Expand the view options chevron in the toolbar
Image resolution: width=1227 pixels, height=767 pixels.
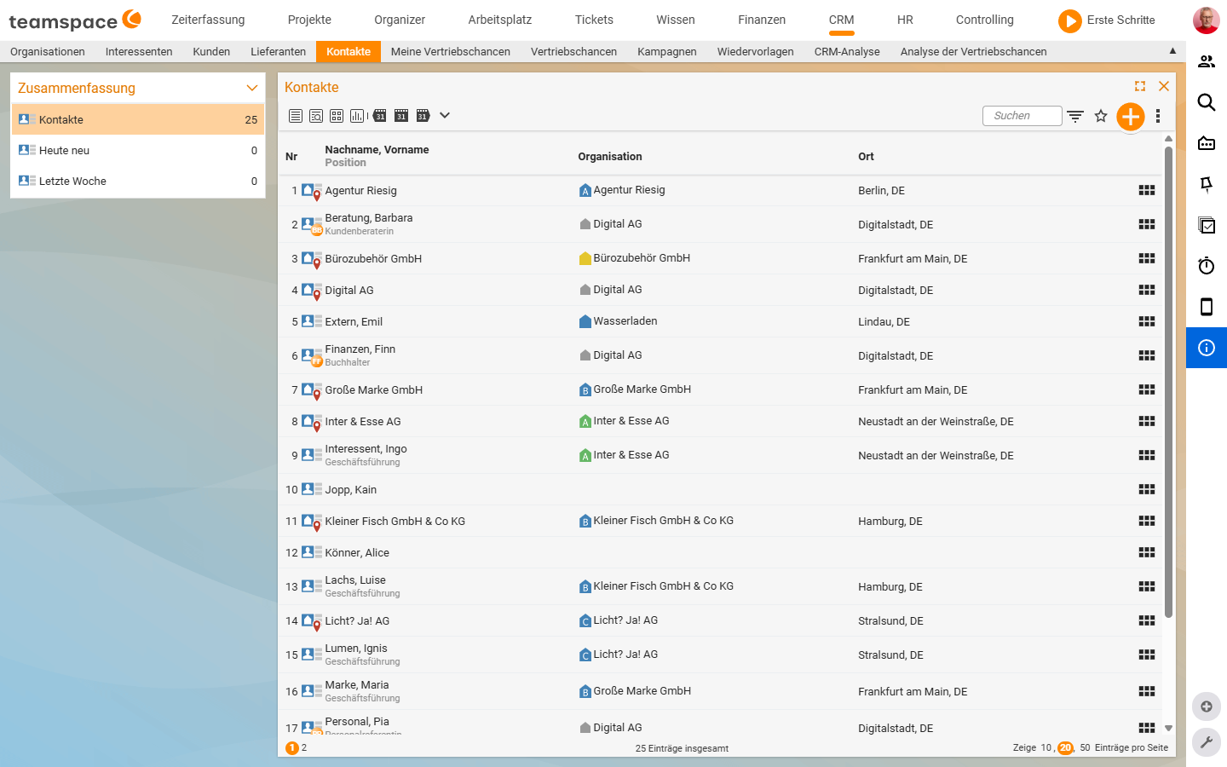[x=445, y=115]
